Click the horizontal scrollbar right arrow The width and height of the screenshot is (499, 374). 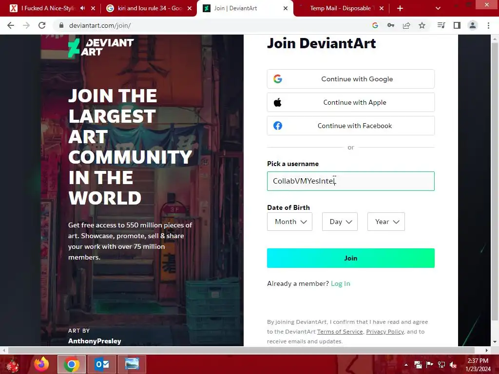pos(487,350)
